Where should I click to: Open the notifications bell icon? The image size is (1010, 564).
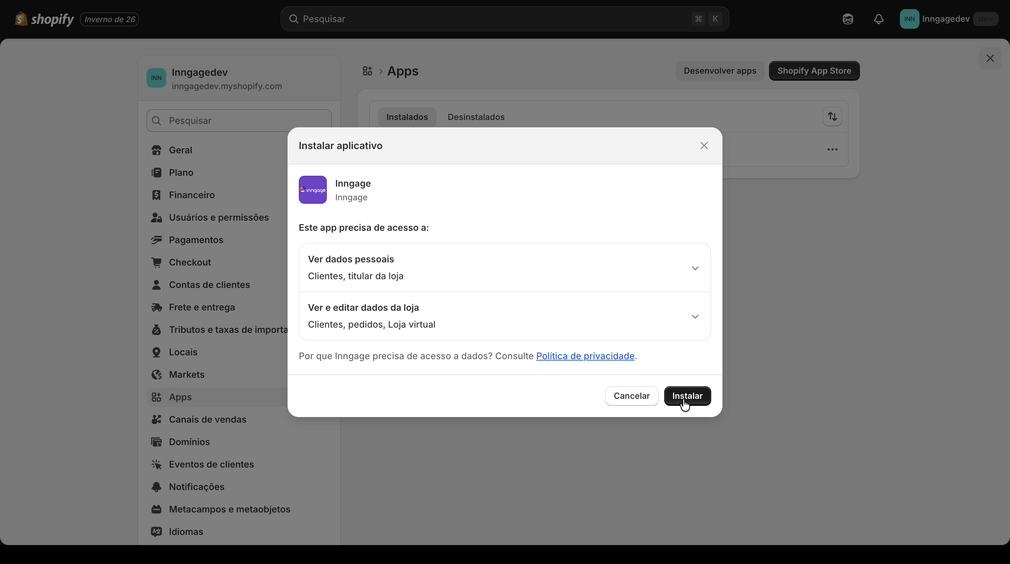(878, 19)
